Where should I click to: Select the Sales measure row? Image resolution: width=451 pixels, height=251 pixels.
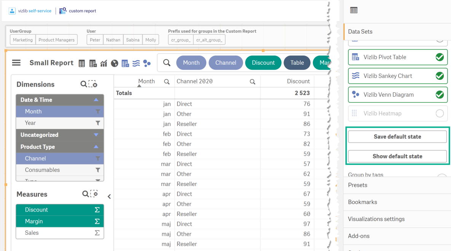coord(60,233)
